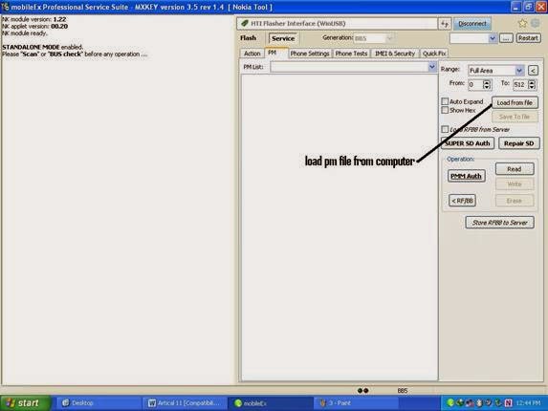Click the PMM Auth button

pos(466,176)
